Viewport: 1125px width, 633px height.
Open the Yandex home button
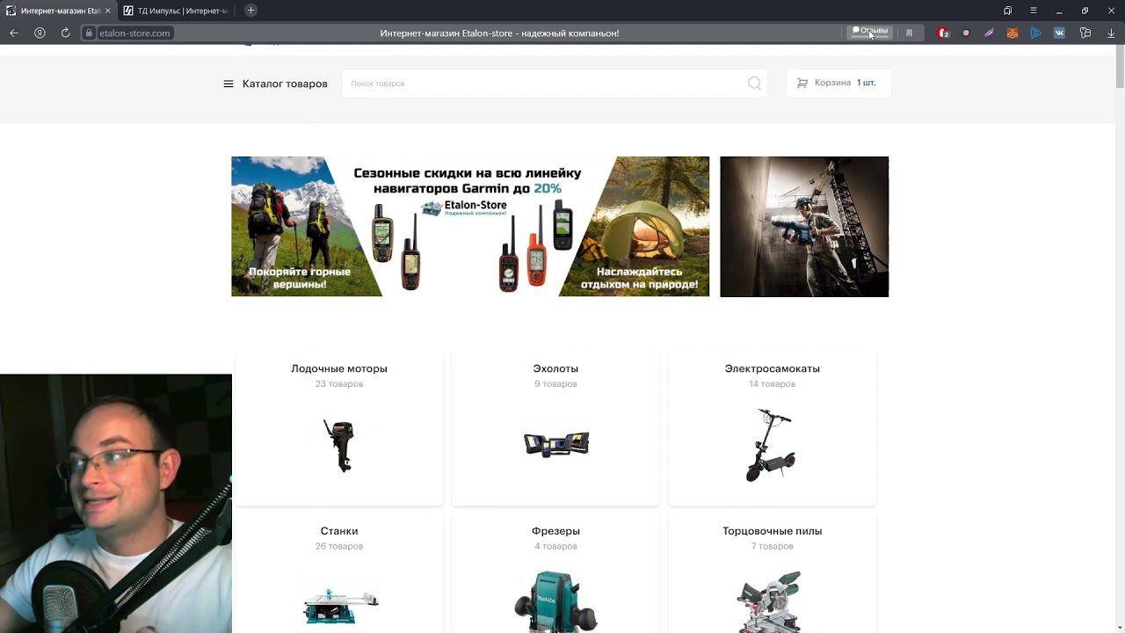[x=40, y=33]
